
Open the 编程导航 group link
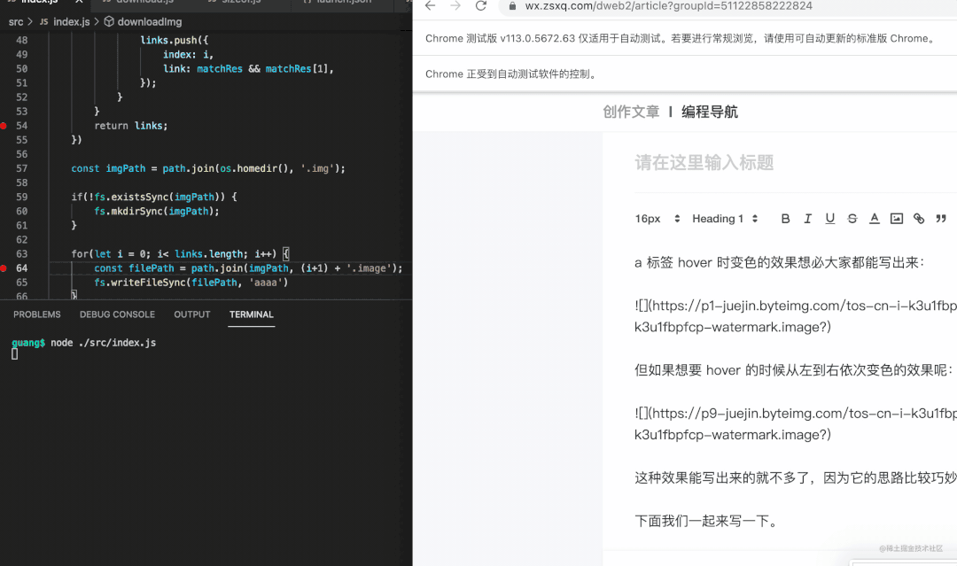[710, 112]
